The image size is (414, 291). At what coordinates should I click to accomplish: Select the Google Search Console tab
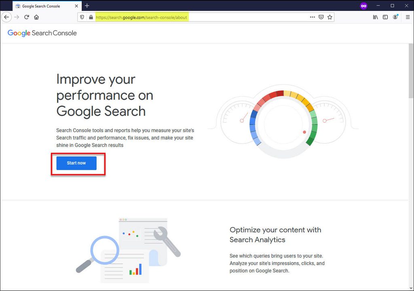pos(47,6)
